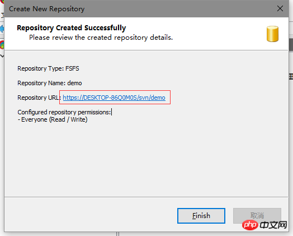Click the Please review the created repository details text

tap(101, 38)
